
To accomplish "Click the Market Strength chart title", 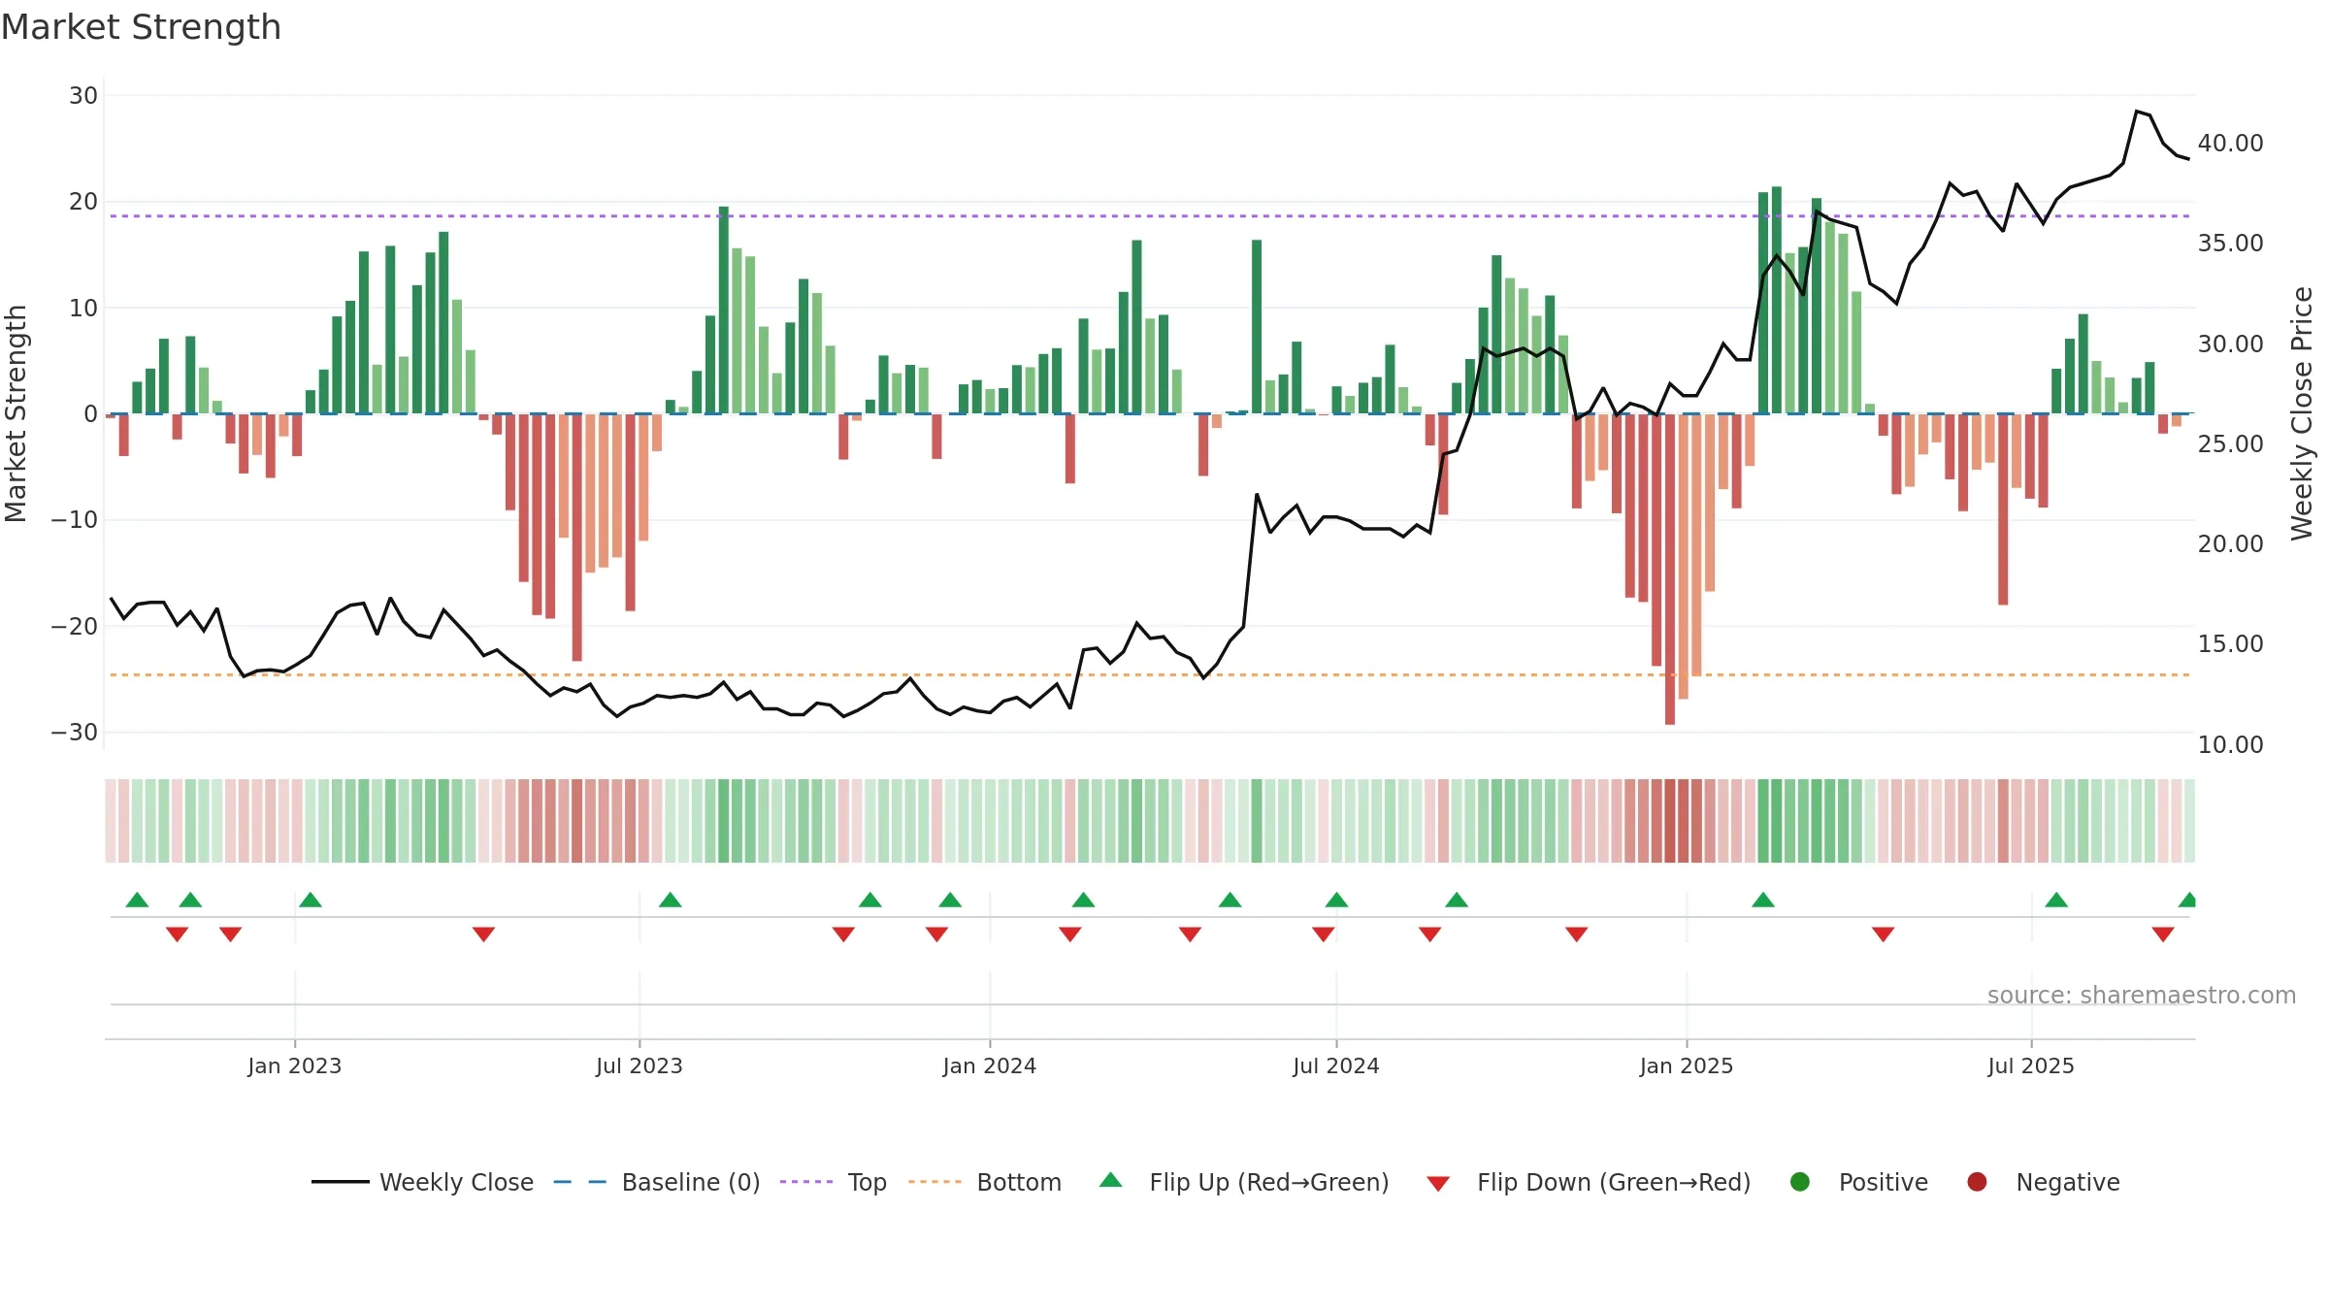I will coord(141,27).
